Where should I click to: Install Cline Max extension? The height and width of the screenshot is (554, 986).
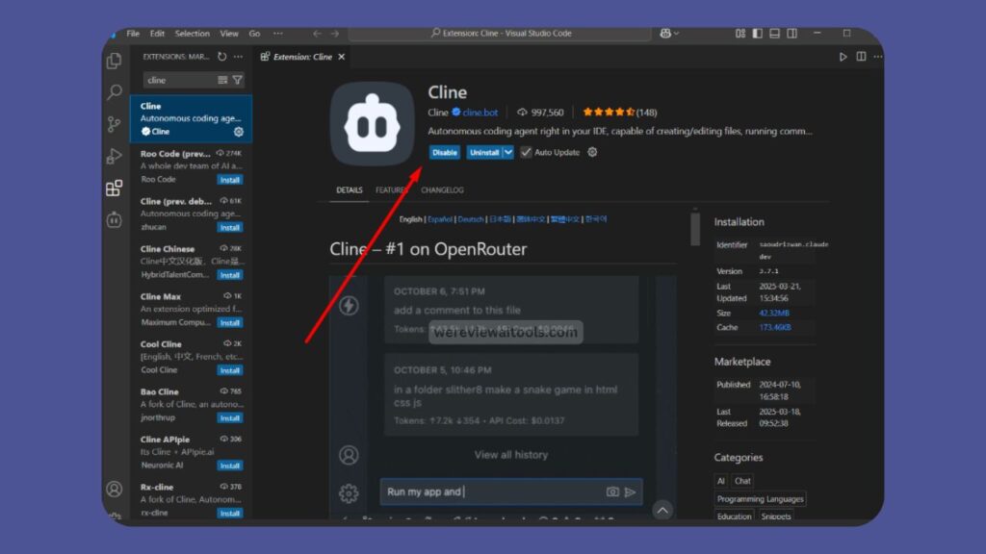[x=229, y=323]
